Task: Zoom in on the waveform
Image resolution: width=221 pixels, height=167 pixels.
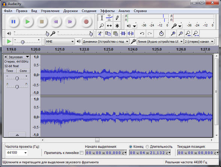Action: [x=173, y=33]
